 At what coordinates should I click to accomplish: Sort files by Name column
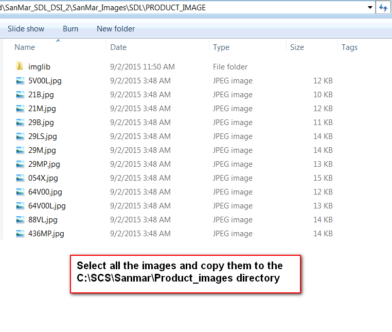[x=25, y=47]
